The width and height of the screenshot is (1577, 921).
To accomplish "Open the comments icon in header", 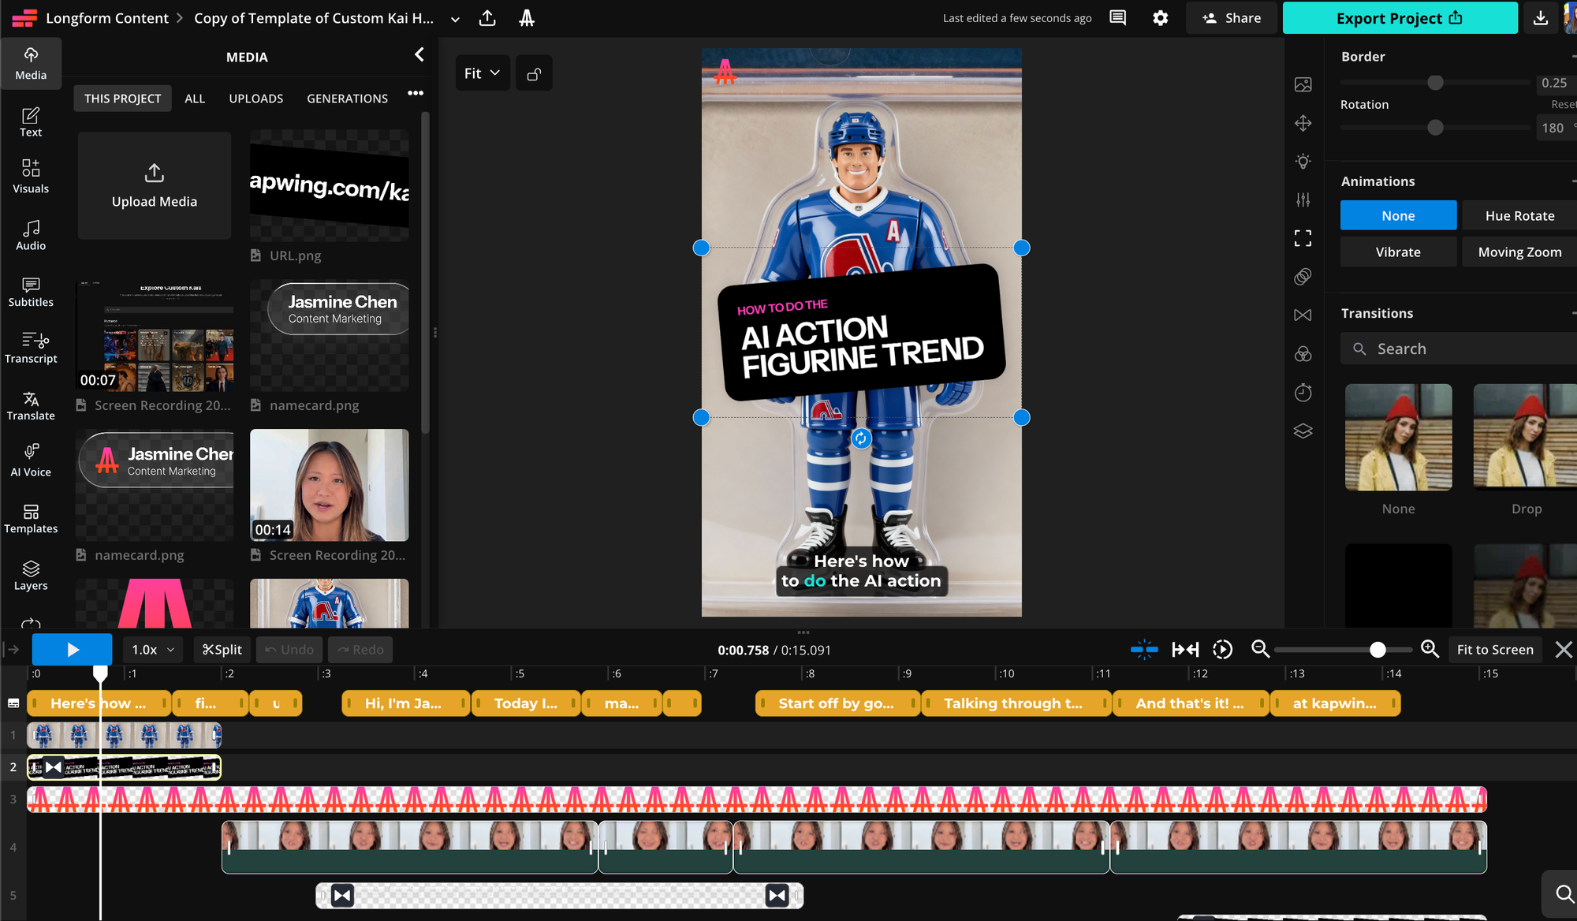I will [1117, 18].
